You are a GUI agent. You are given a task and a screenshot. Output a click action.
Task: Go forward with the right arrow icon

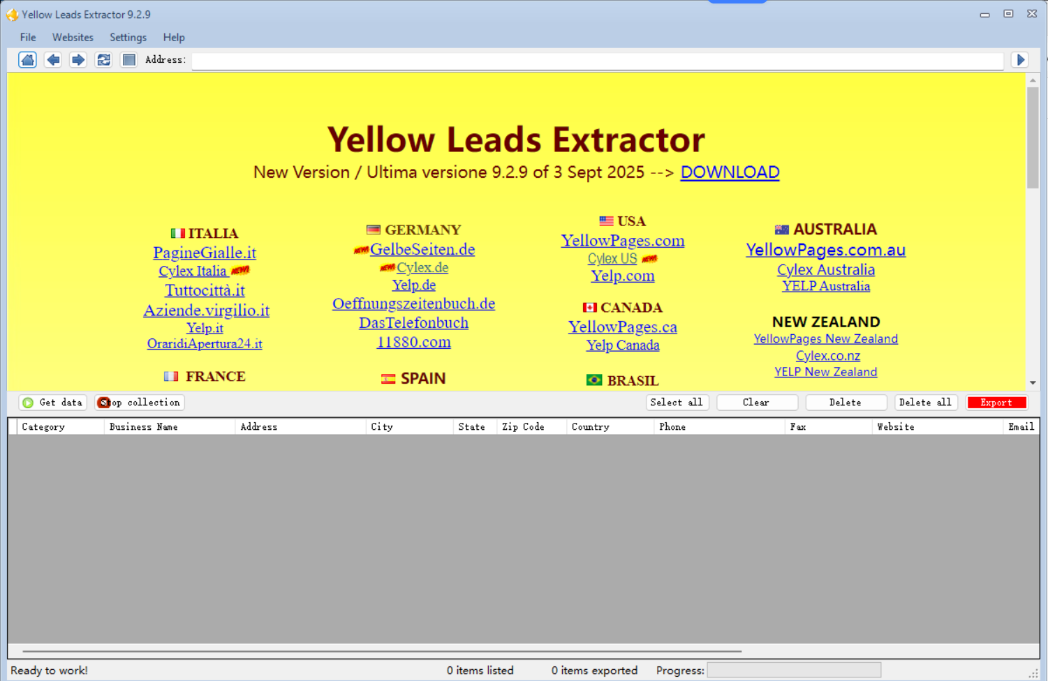[x=78, y=60]
